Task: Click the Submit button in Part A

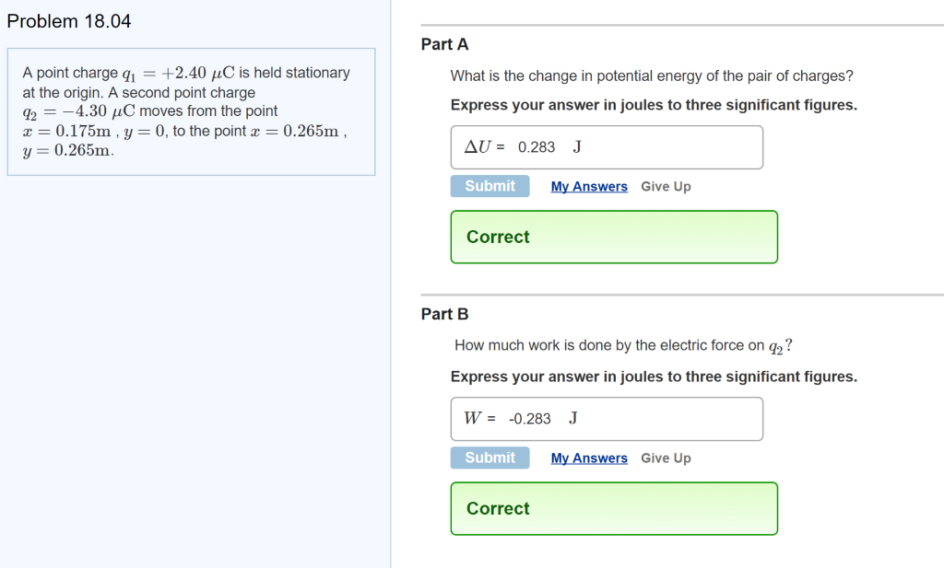Action: [490, 186]
